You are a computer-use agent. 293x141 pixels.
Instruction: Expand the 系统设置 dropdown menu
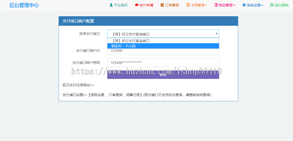point(253,5)
